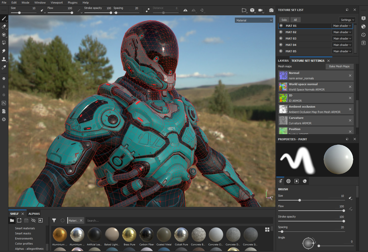Select the Eraser tool

(x=4, y=27)
